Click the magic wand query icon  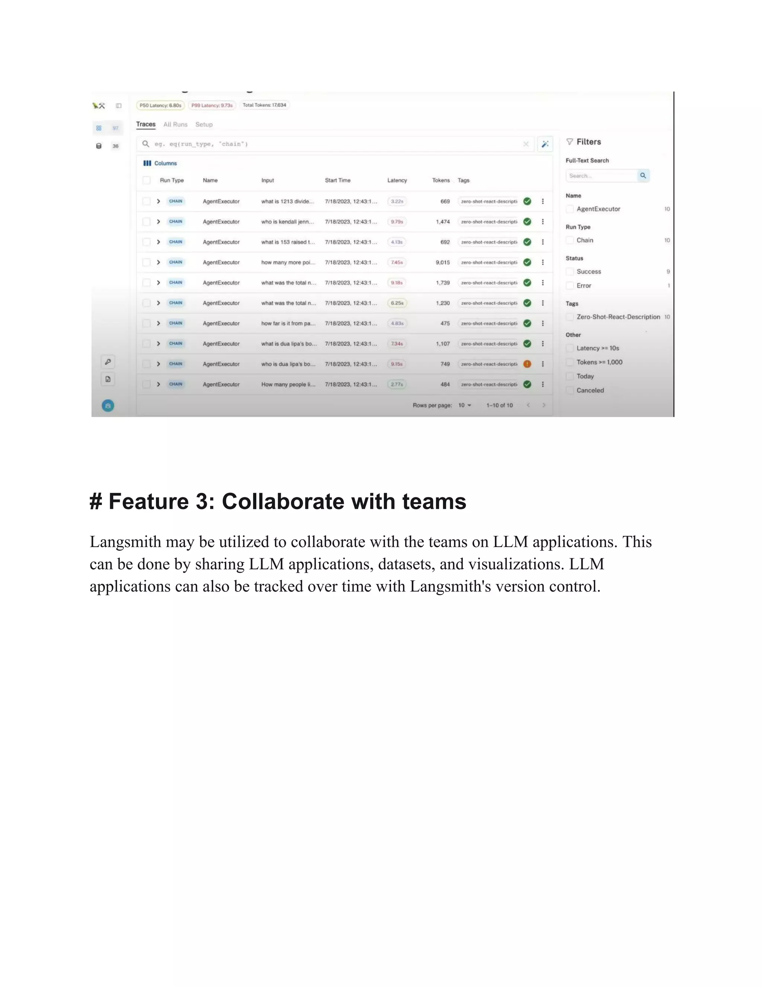point(545,144)
